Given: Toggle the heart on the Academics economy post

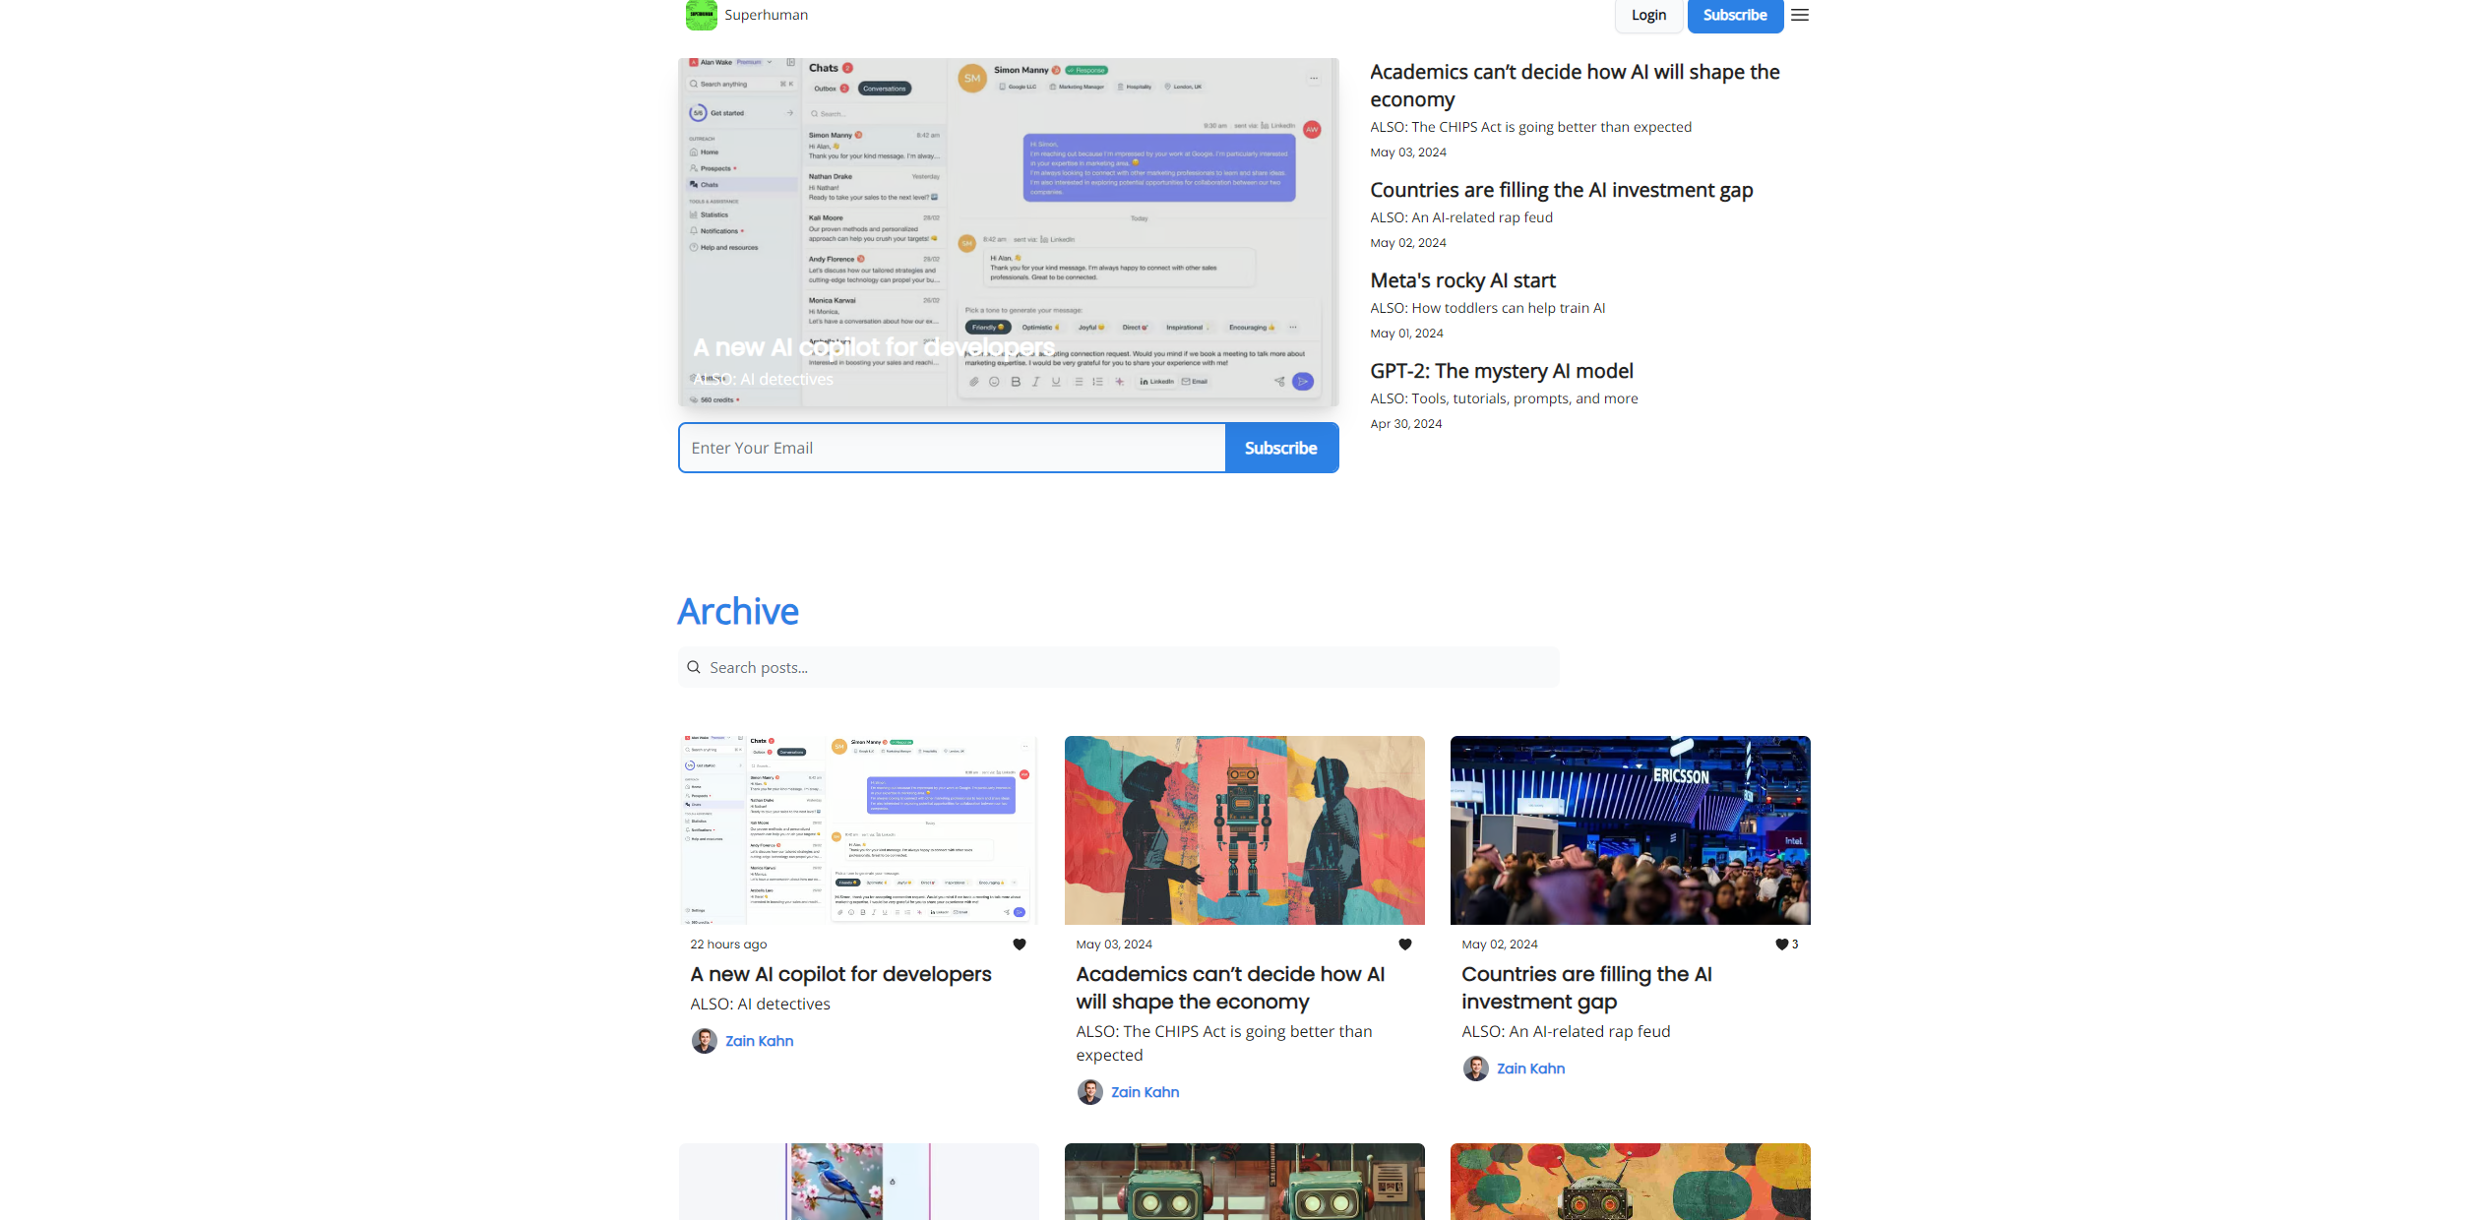Looking at the screenshot, I should pyautogui.click(x=1403, y=944).
